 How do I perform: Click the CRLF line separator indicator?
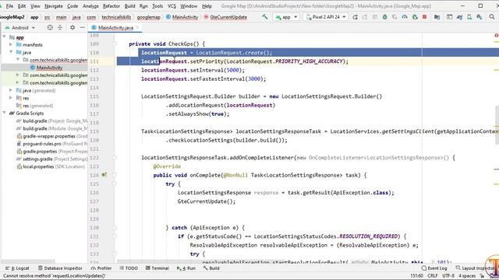coord(433,276)
